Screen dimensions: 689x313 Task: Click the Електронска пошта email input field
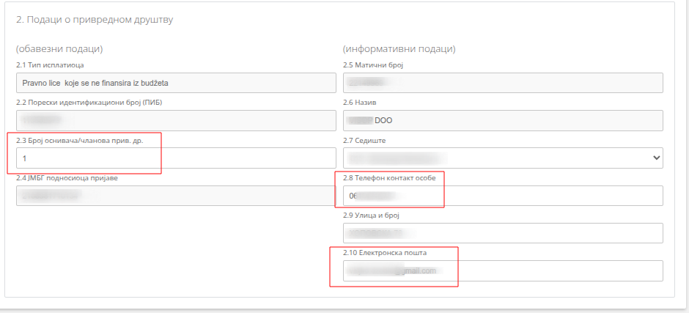502,270
